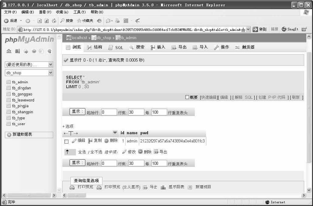Click the main frame horizontal scrollbar thumb

tap(77, 195)
